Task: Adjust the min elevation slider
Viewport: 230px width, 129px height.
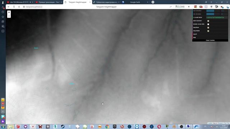Action: coord(213,14)
